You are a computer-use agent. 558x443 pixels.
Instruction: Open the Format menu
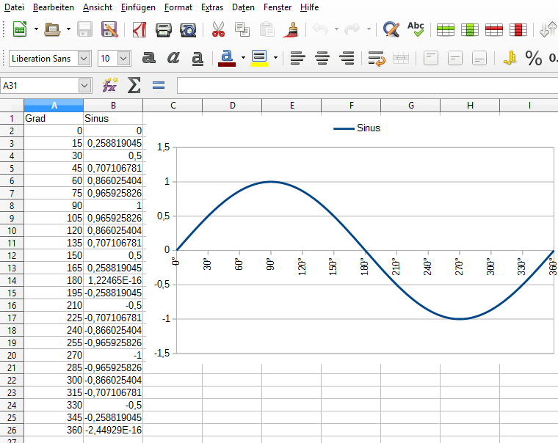click(x=178, y=7)
